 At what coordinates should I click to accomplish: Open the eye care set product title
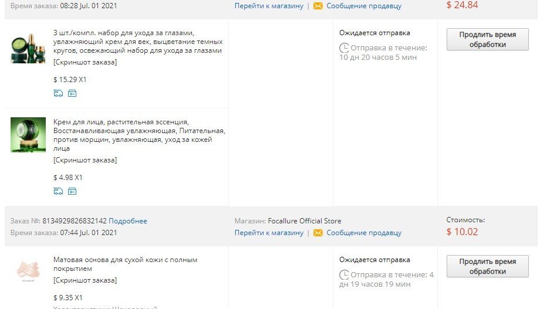pos(137,42)
